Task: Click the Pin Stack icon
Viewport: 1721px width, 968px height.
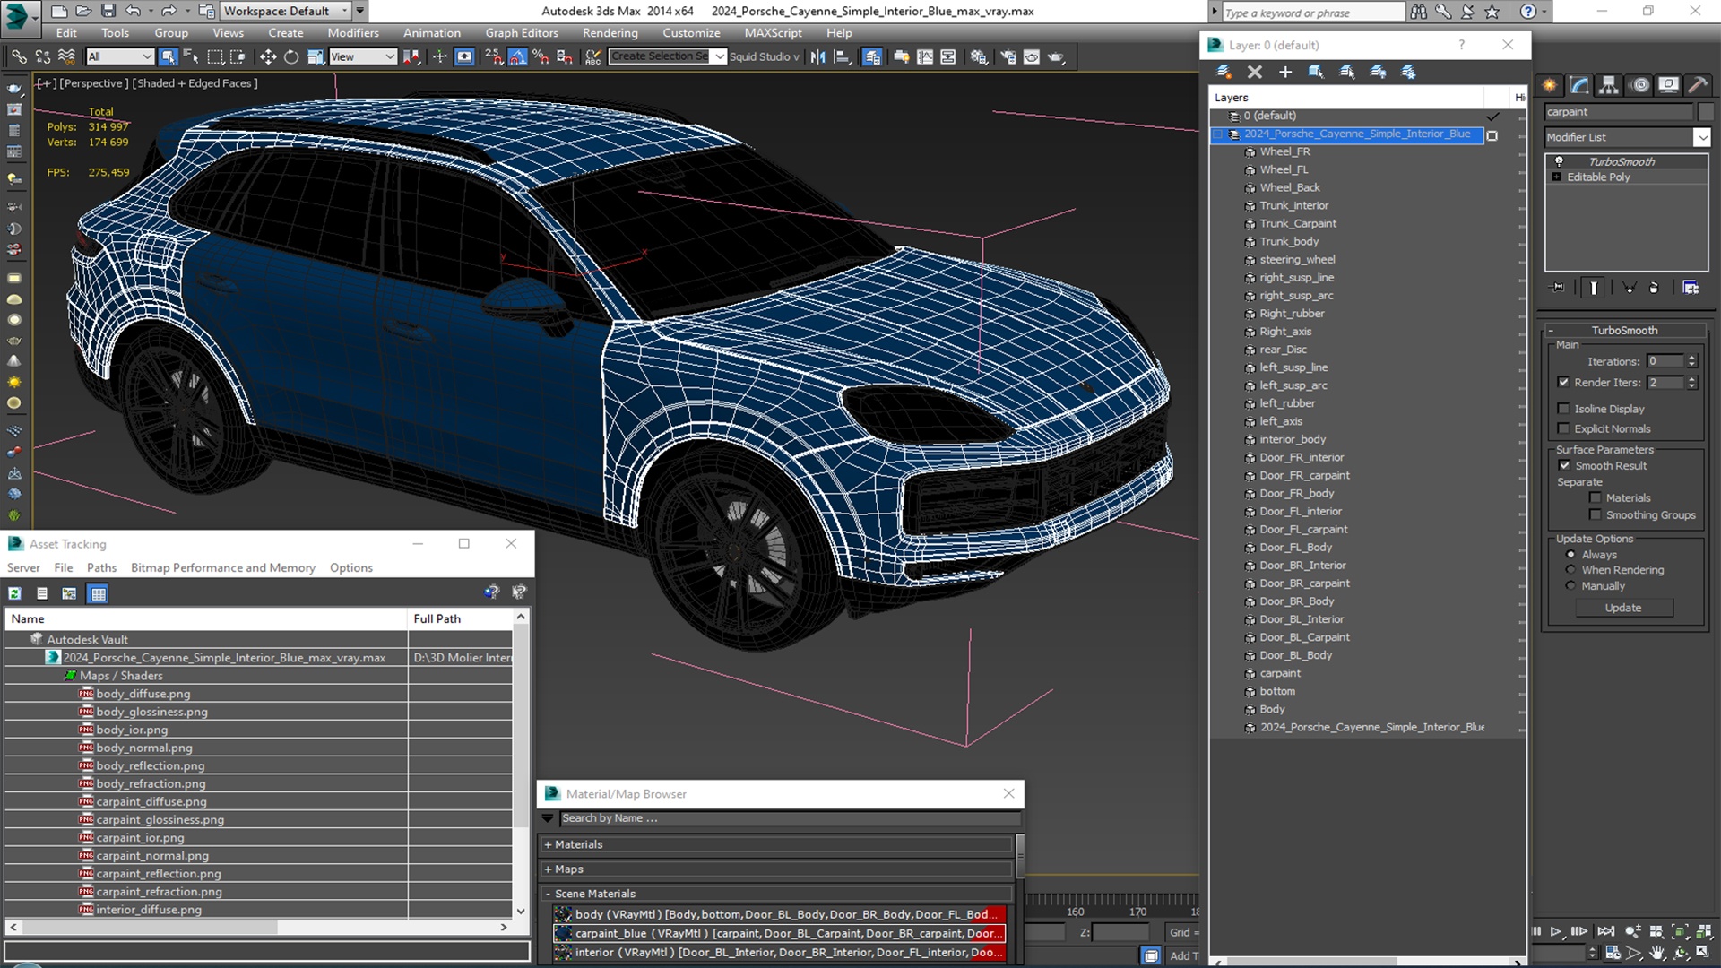Action: pyautogui.click(x=1558, y=288)
